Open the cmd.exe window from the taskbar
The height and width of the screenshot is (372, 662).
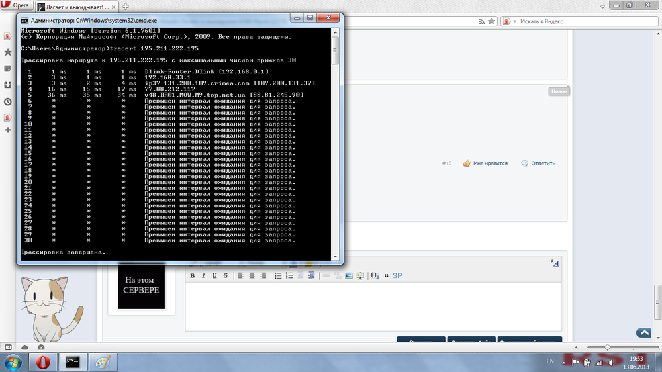(x=73, y=362)
